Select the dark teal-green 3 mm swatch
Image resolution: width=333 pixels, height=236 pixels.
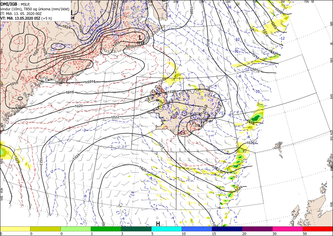(x=136, y=229)
